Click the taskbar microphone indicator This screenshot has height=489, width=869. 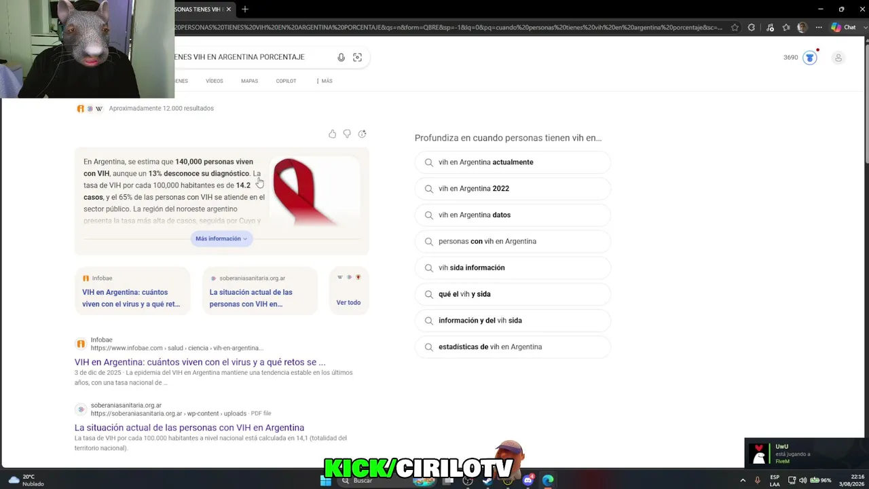point(758,480)
